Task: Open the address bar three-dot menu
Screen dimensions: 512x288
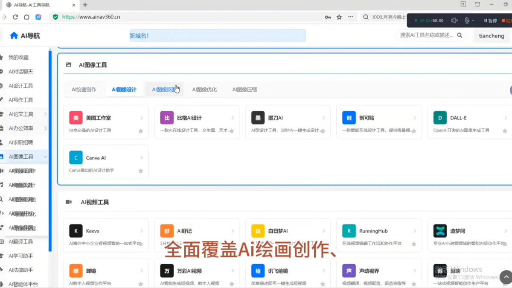Action: point(351,17)
